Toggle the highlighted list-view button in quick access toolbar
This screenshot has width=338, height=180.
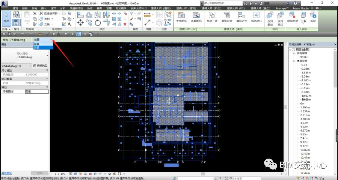point(79,34)
